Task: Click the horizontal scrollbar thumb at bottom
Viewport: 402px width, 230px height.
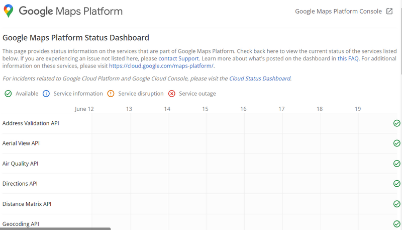Action: (55, 228)
